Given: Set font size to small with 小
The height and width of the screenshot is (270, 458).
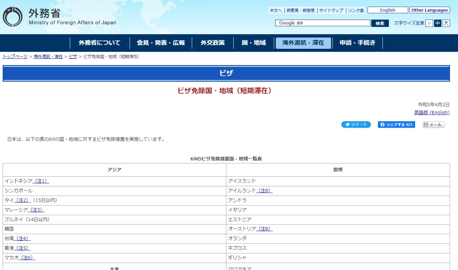Looking at the screenshot, I should (429, 23).
